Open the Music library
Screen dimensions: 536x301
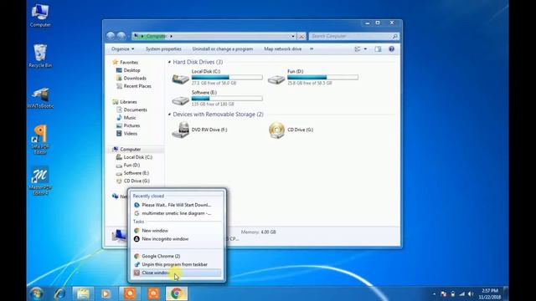[126, 117]
